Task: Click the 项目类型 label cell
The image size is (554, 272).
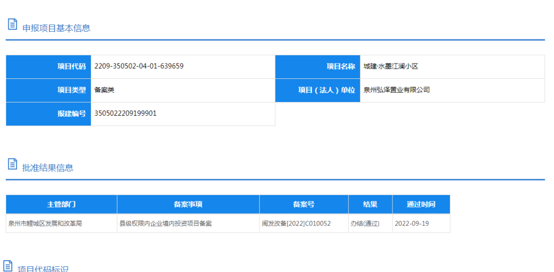Action: (48, 90)
